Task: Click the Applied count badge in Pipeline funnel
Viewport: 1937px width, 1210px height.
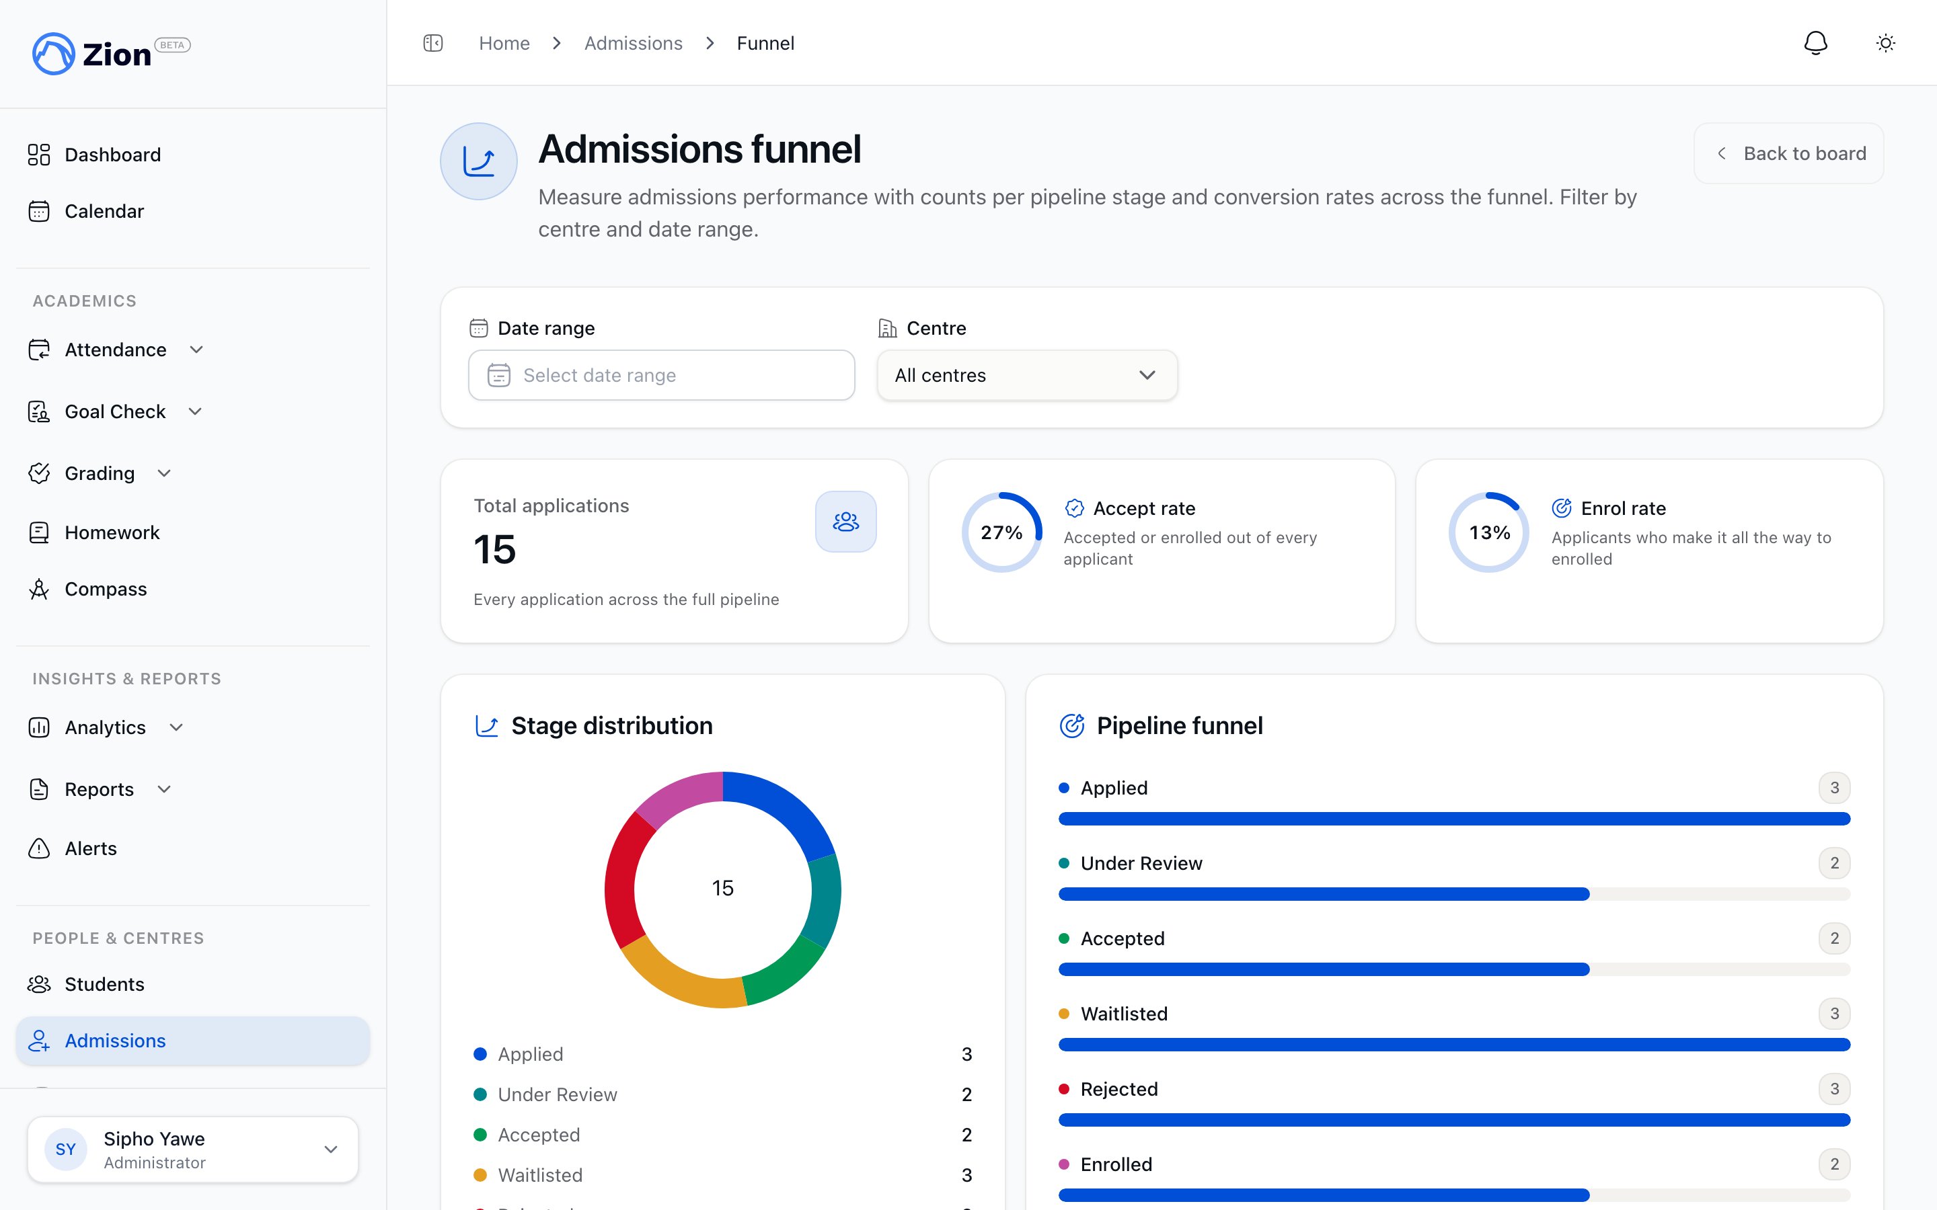Action: coord(1833,789)
